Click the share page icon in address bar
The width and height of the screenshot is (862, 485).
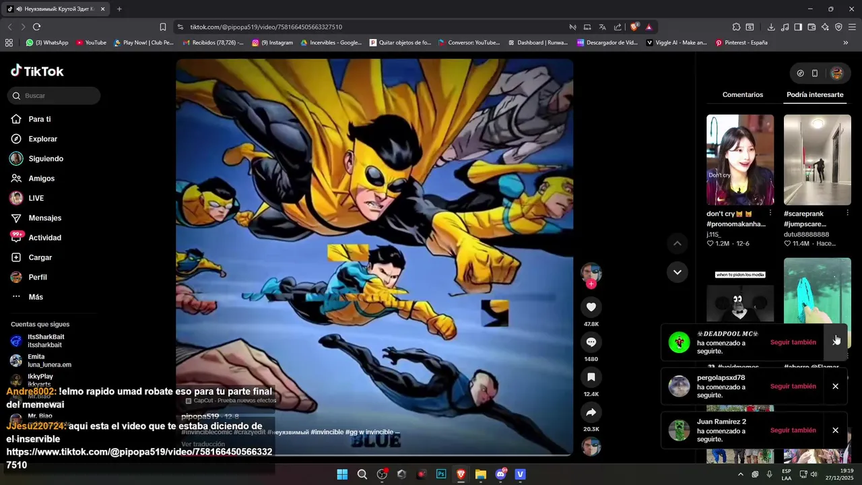point(618,27)
